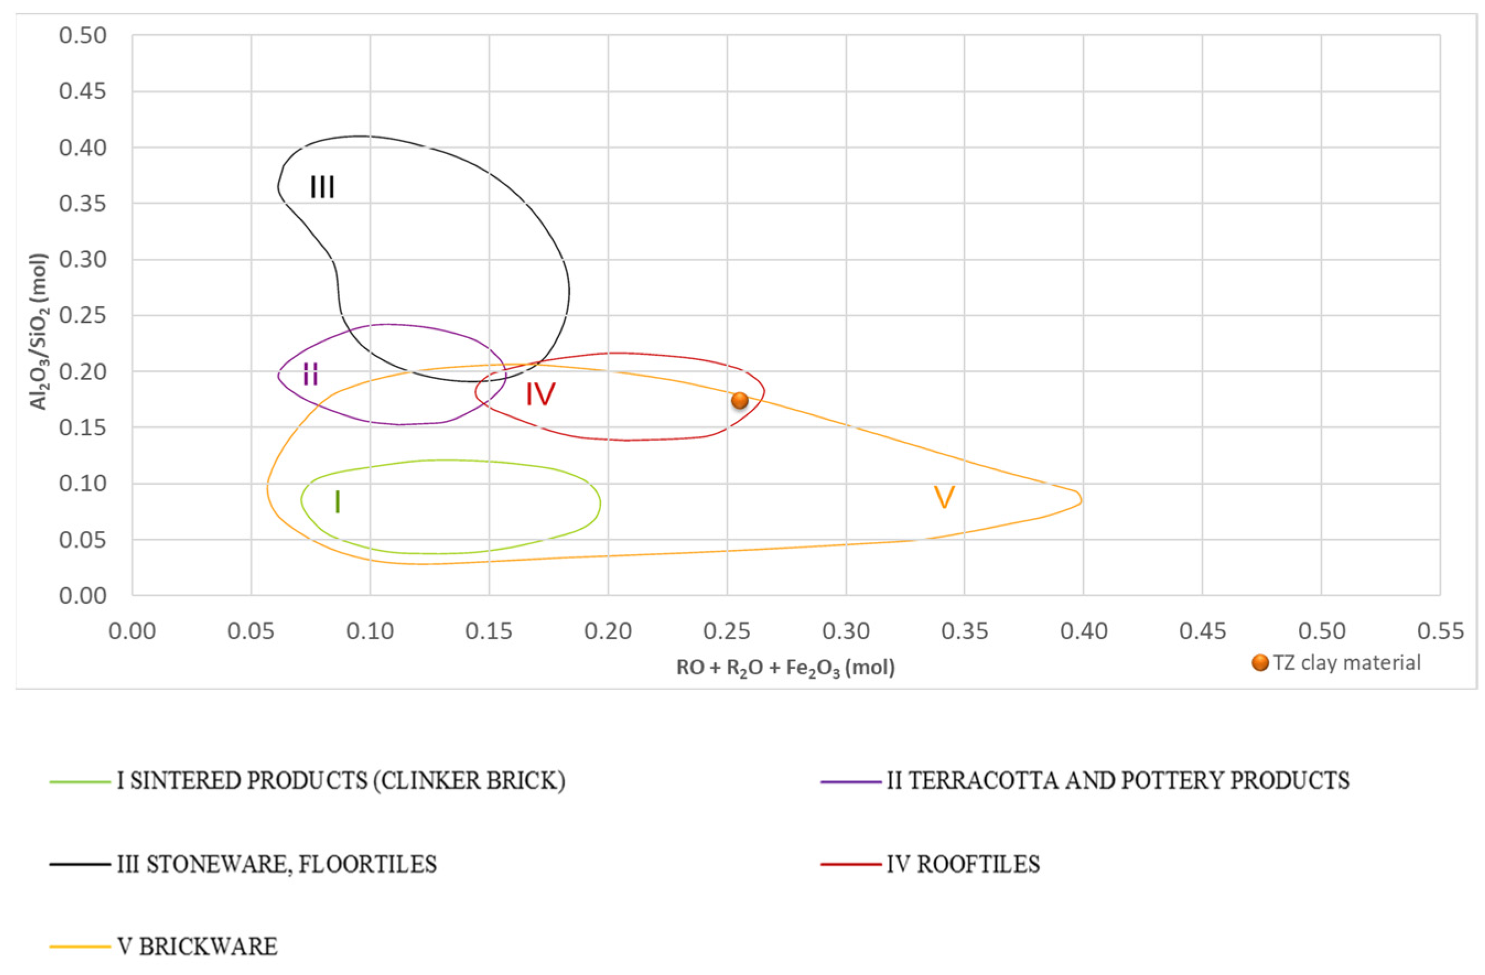Click the green legend line for Sintered Products
The height and width of the screenshot is (975, 1485).
pyautogui.click(x=80, y=781)
